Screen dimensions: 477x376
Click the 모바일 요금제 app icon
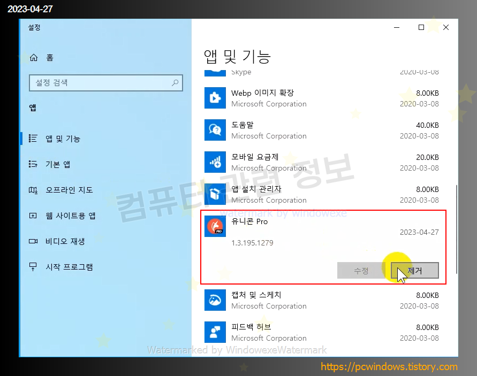click(215, 162)
